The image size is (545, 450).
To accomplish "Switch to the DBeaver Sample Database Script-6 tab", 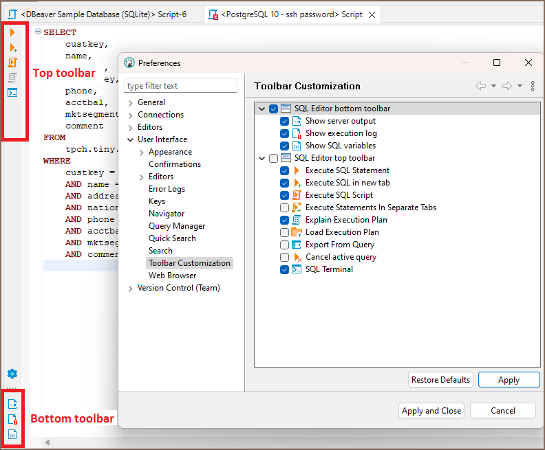I will tap(103, 14).
